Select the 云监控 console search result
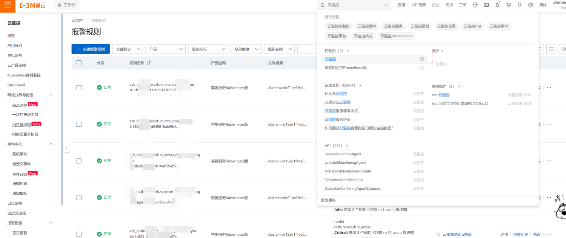Viewport: 566px width, 238px height. [330, 59]
